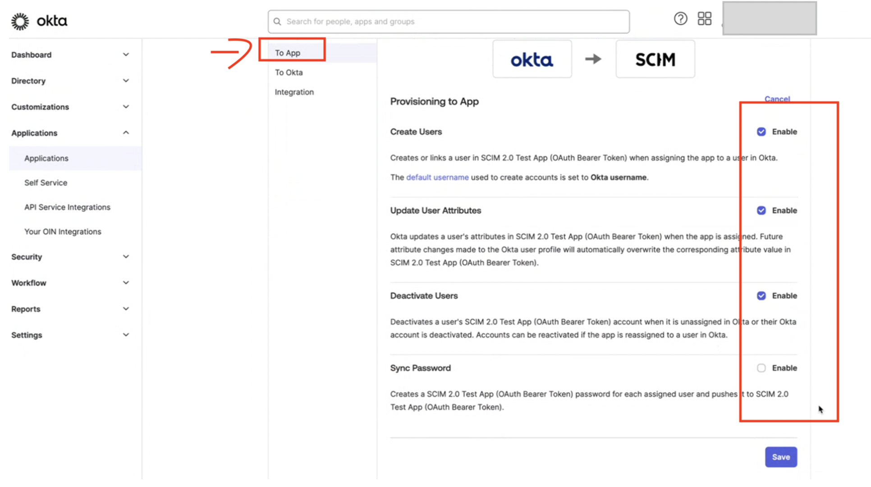Image resolution: width=871 pixels, height=487 pixels.
Task: Click the Deactivate Users heading
Action: click(x=424, y=296)
